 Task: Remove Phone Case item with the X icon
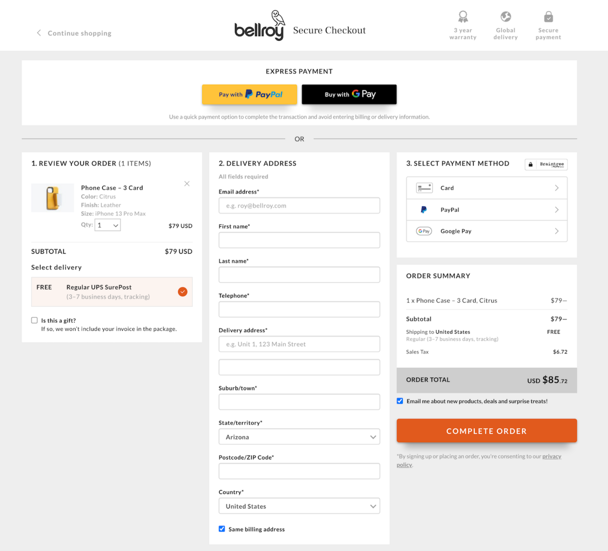(x=187, y=184)
